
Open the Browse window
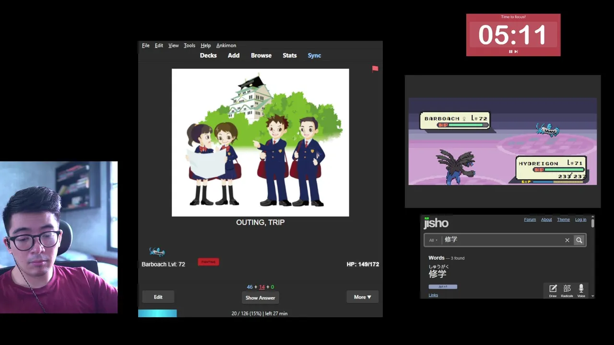pos(261,56)
